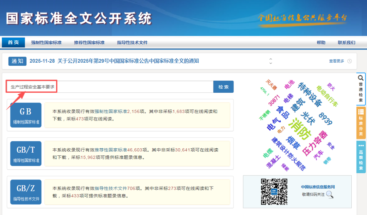Show previous notice with the up chevron
This screenshot has width=367, height=215.
point(270,59)
